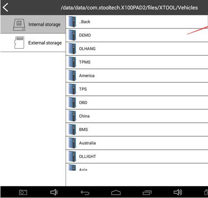Click the folder icon beside Australia
208x198 pixels.
72,143
